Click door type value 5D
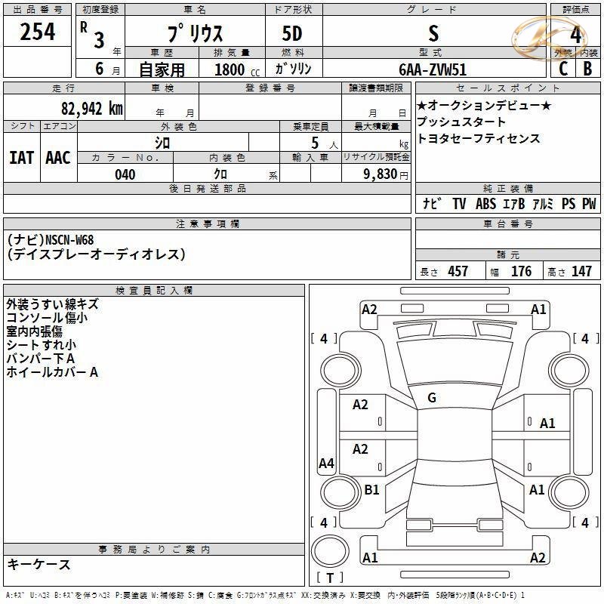Image resolution: width=604 pixels, height=604 pixels. pyautogui.click(x=292, y=33)
